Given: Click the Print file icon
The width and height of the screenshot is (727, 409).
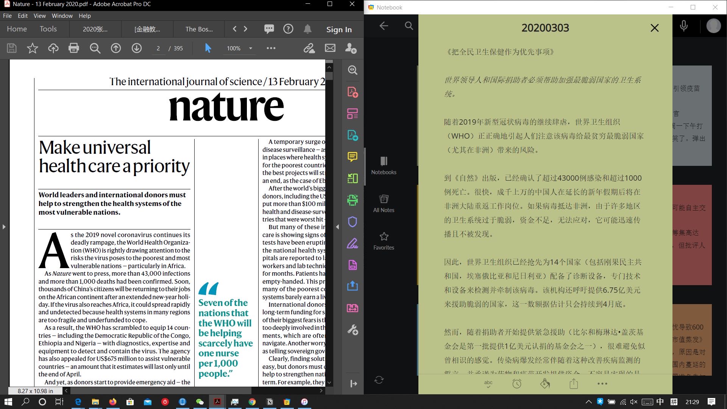Looking at the screenshot, I should pyautogui.click(x=74, y=48).
